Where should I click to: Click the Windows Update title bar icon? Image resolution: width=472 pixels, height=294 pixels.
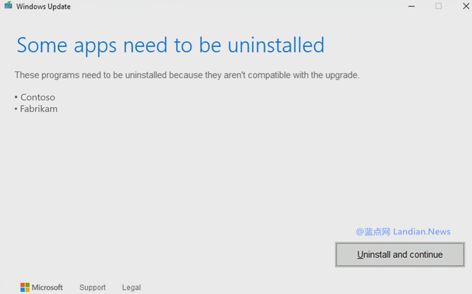pos(8,6)
